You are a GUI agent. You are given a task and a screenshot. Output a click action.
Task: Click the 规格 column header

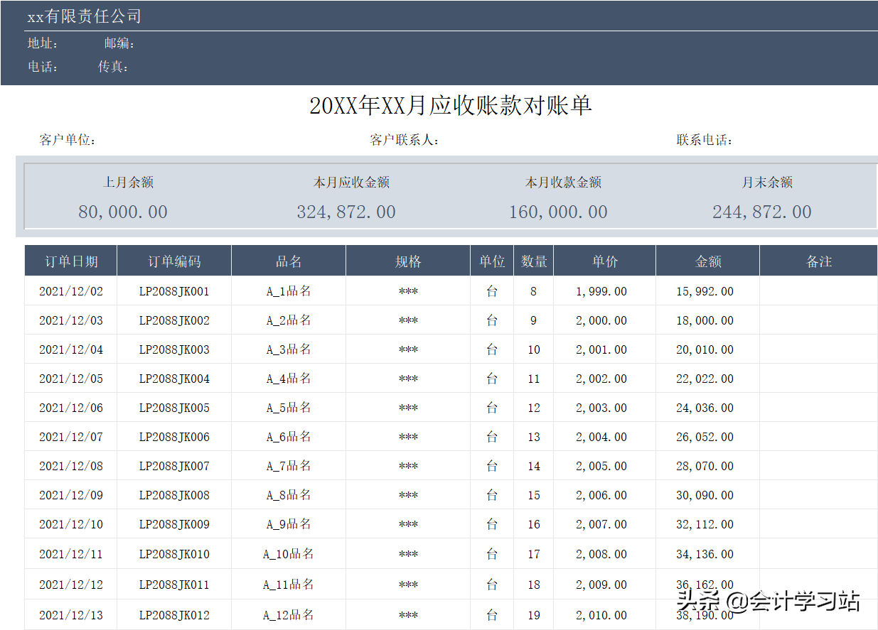tap(408, 261)
